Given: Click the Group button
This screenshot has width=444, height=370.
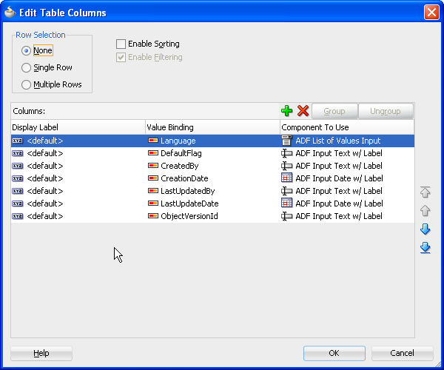Looking at the screenshot, I should click(x=334, y=111).
